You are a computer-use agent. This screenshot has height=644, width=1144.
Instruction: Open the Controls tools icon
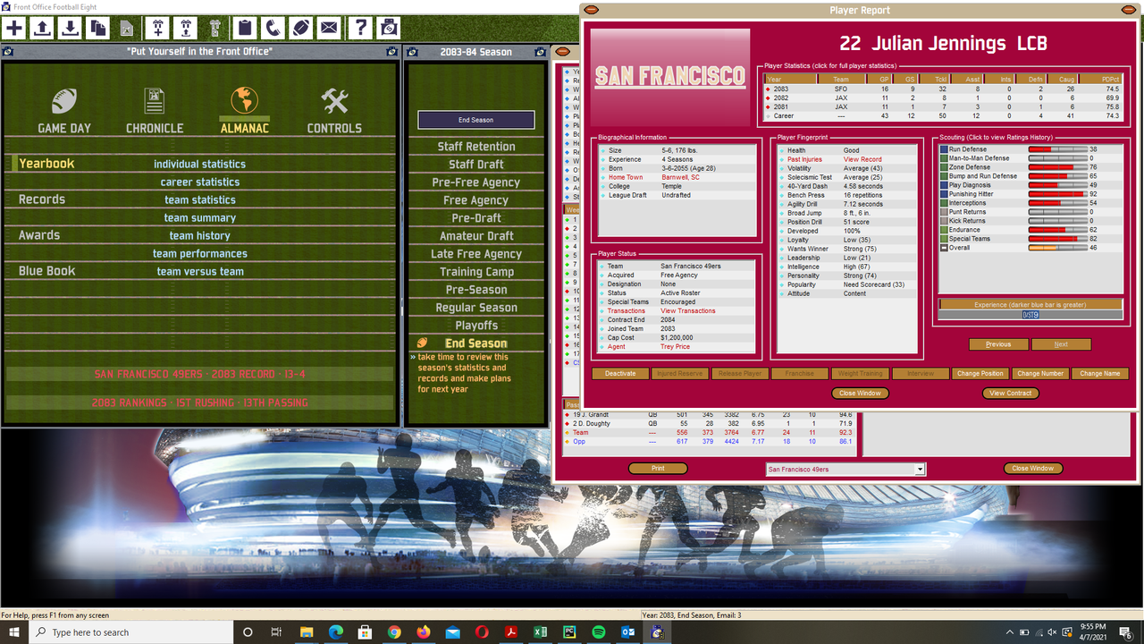pyautogui.click(x=334, y=100)
